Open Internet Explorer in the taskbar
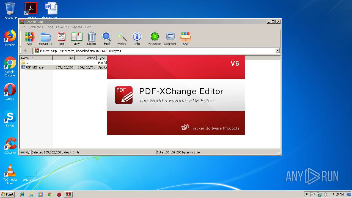The height and width of the screenshot is (198, 352). 22,194
